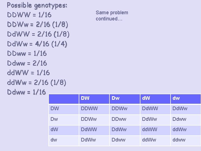Select the dw row label cell

[63, 140]
